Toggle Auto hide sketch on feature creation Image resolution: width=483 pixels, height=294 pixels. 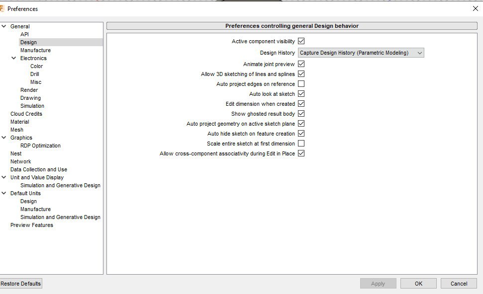coord(301,134)
